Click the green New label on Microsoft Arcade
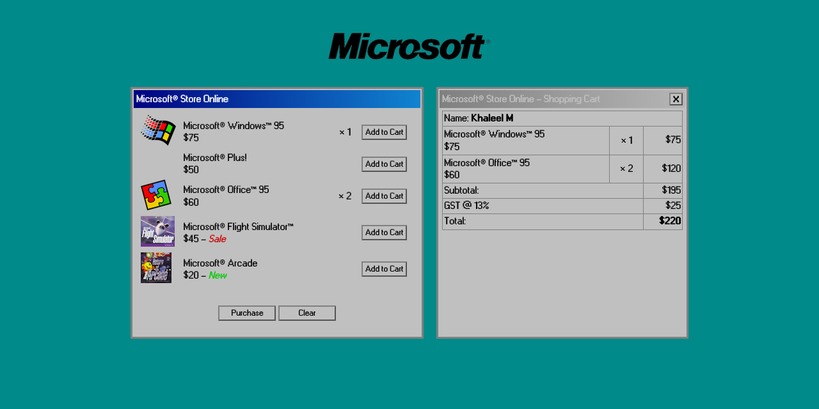Screen dimensions: 819x409 pos(218,275)
